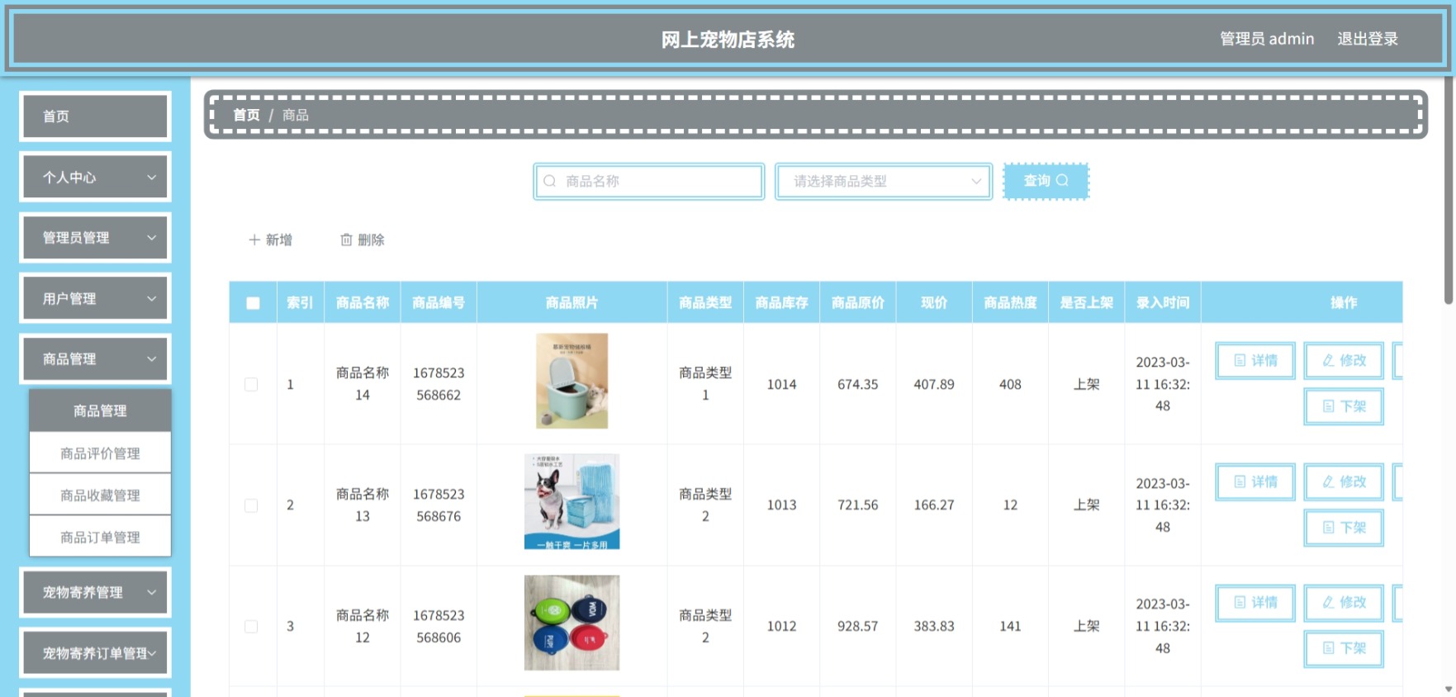Click the 现价 column header

(x=934, y=303)
